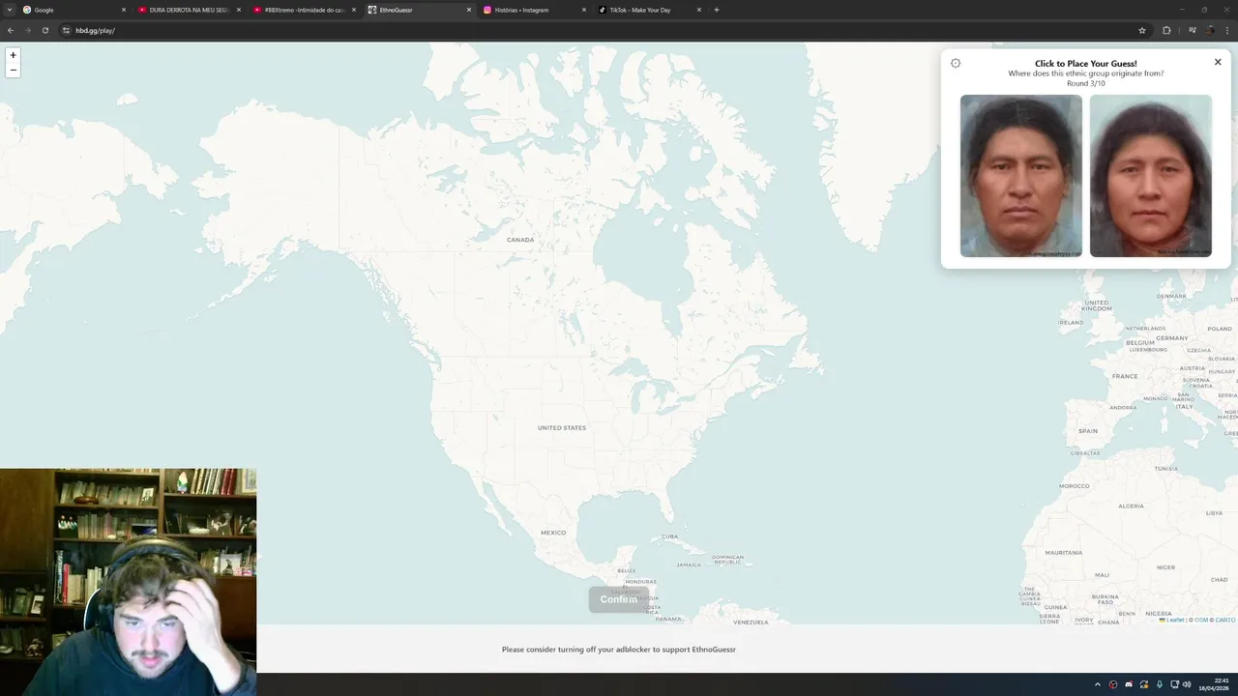Open the media control icon in toolbar
This screenshot has height=696, width=1238.
pyautogui.click(x=1193, y=30)
